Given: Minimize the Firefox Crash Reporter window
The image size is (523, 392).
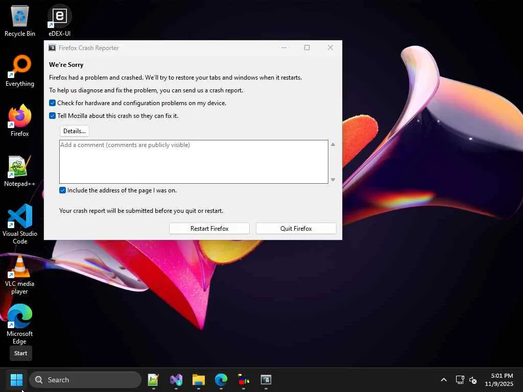Looking at the screenshot, I should coord(284,47).
